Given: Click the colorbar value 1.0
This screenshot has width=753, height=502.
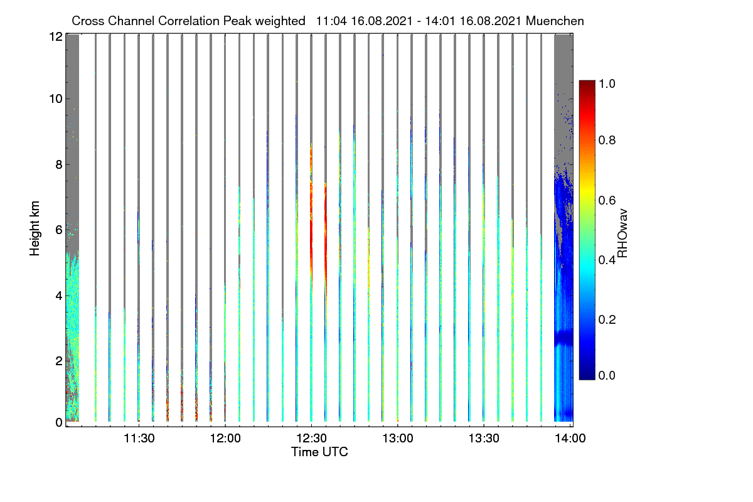Looking at the screenshot, I should click(x=607, y=83).
